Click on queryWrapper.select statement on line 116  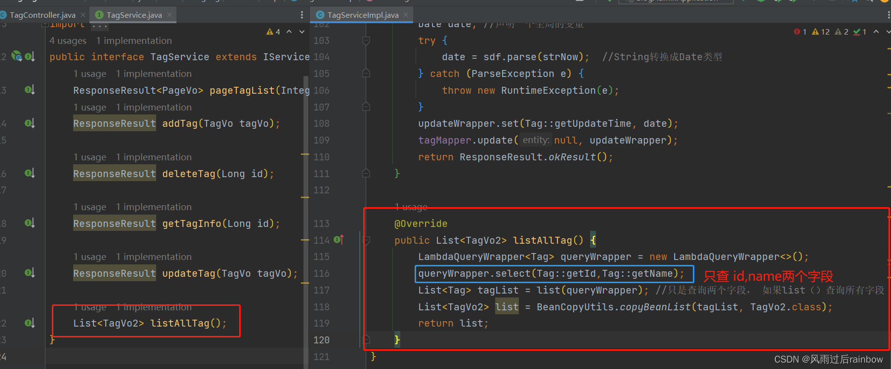click(x=552, y=273)
